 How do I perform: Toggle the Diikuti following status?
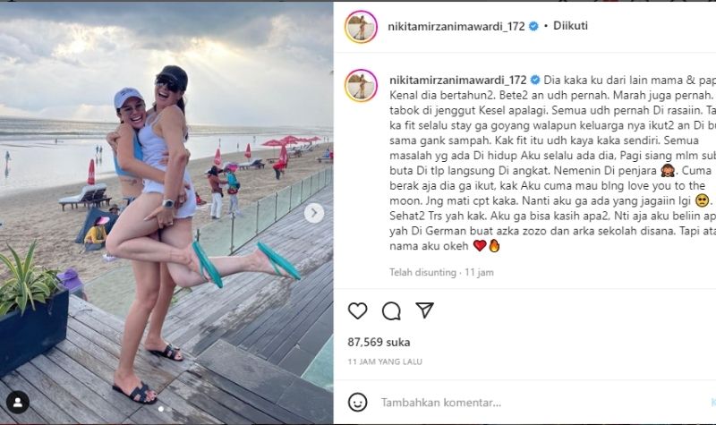(570, 26)
